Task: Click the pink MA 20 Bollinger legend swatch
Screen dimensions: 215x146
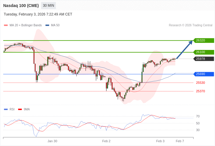Action: point(6,25)
